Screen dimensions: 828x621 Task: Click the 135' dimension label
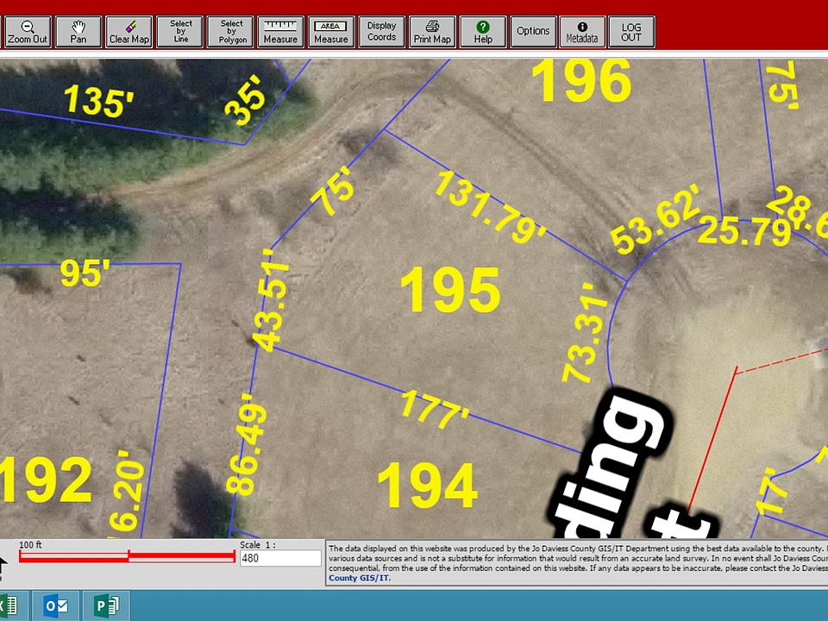tap(98, 100)
